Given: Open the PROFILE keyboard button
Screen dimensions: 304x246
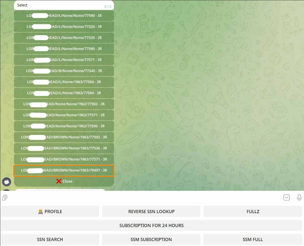Looking at the screenshot, I should pyautogui.click(x=50, y=211).
